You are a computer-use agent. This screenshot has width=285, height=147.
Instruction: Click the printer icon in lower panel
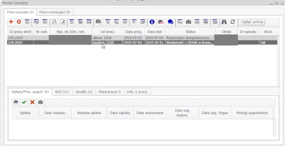pos(16,102)
